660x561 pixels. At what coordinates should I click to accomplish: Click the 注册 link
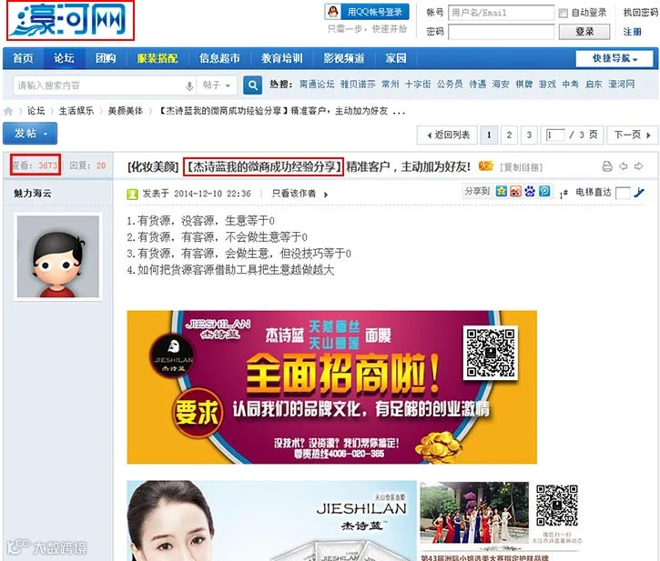(x=632, y=32)
